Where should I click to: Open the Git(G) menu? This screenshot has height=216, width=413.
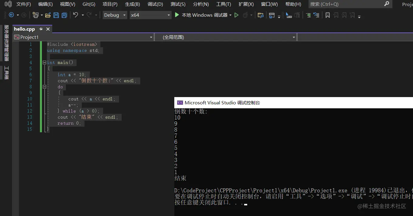89,4
